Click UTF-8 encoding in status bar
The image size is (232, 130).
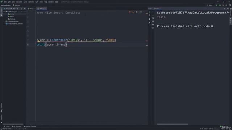211,129
